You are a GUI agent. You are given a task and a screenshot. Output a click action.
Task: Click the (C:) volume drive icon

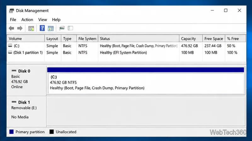10,46
